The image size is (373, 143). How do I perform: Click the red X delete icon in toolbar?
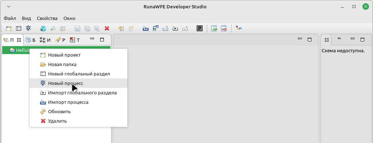[107, 28]
